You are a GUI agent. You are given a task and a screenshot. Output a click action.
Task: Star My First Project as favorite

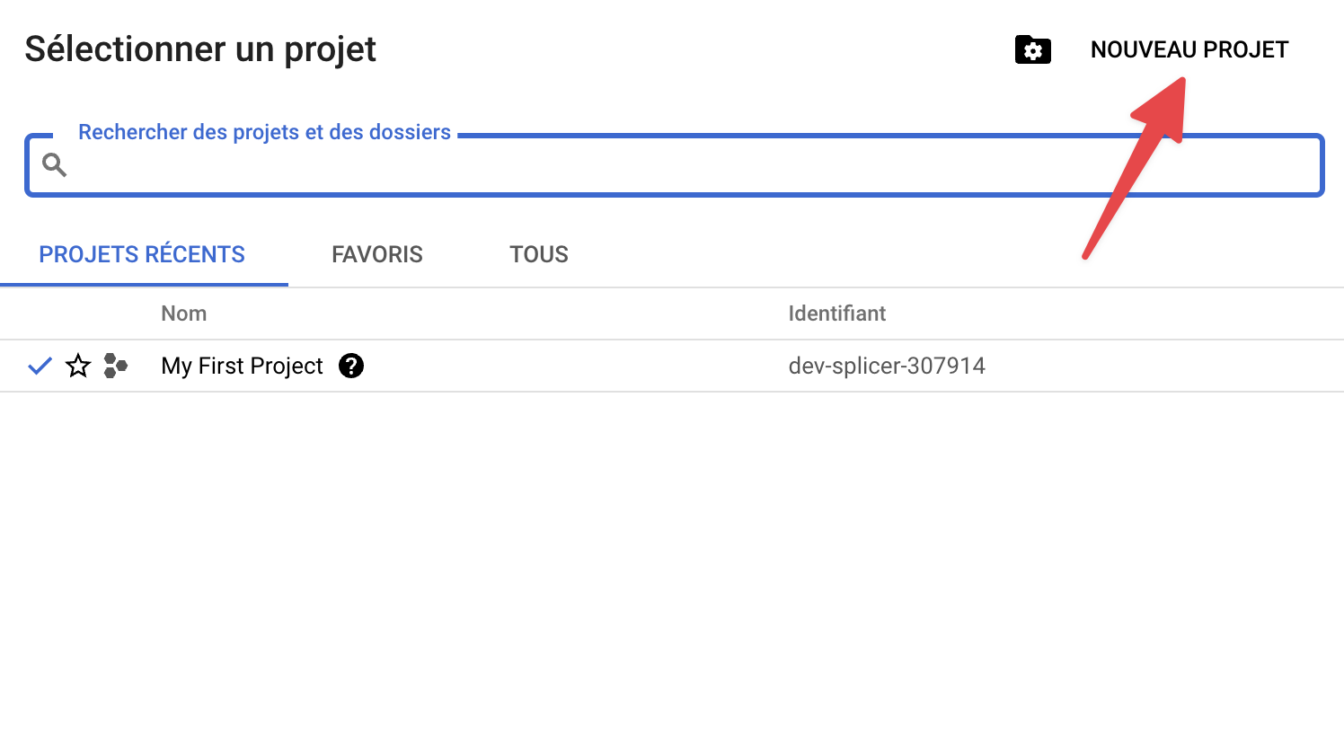point(78,366)
